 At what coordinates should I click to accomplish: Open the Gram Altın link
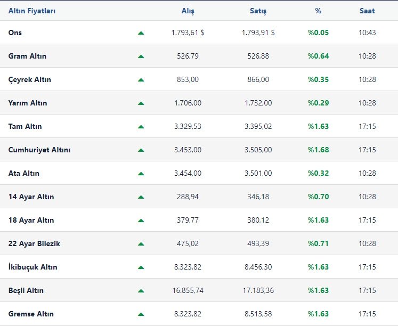tap(27, 56)
